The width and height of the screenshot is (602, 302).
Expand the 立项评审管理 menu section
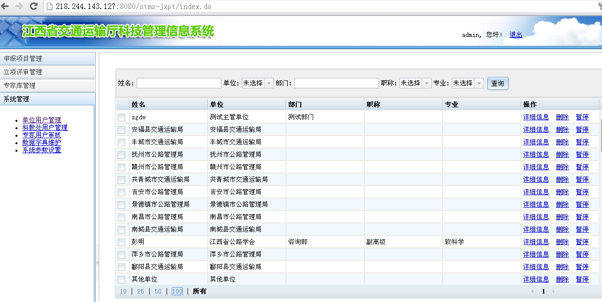47,72
